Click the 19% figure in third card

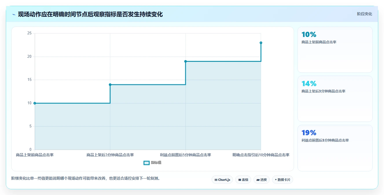309,133
